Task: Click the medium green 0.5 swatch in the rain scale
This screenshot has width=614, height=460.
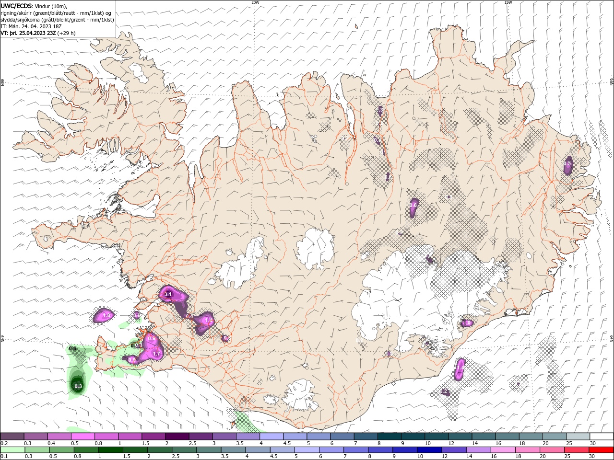Action: coord(61,450)
